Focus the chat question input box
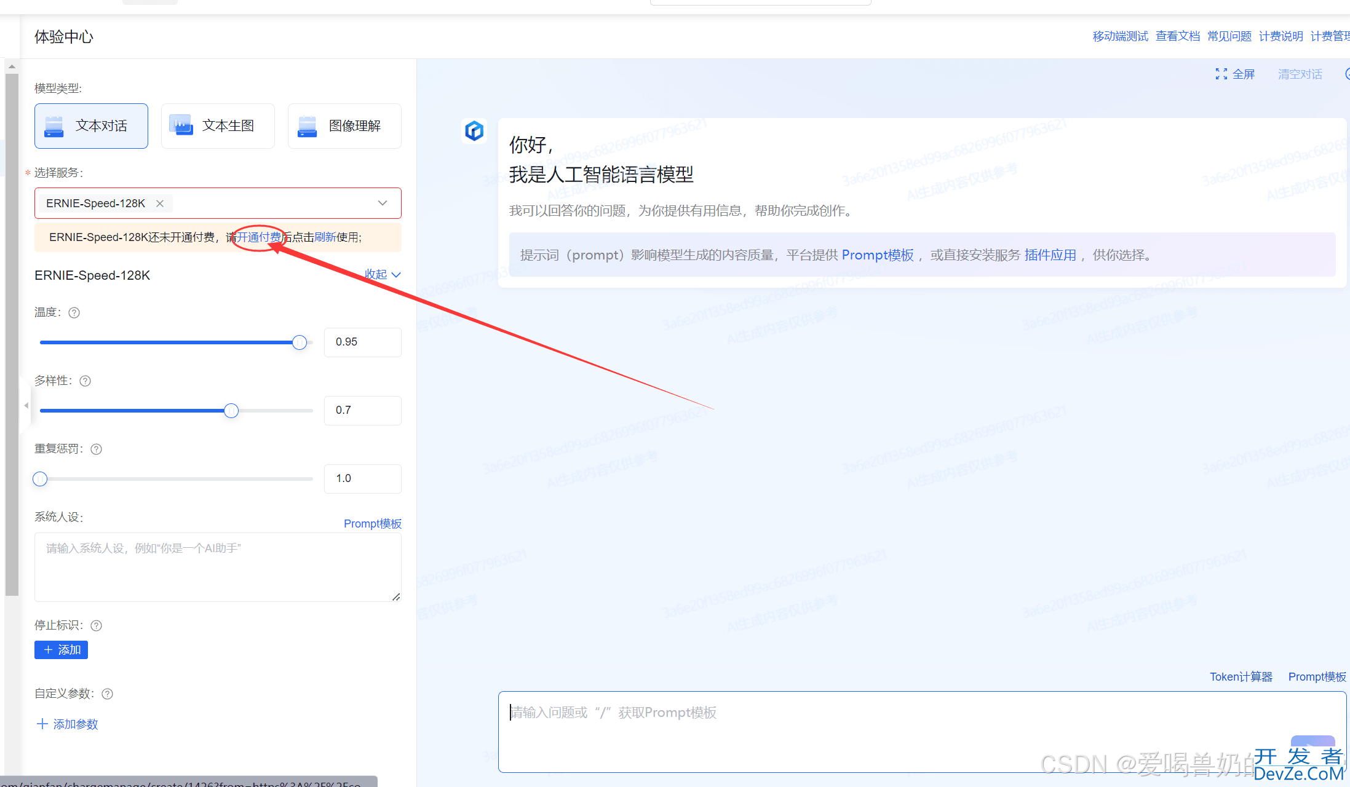The image size is (1350, 787). tap(922, 732)
